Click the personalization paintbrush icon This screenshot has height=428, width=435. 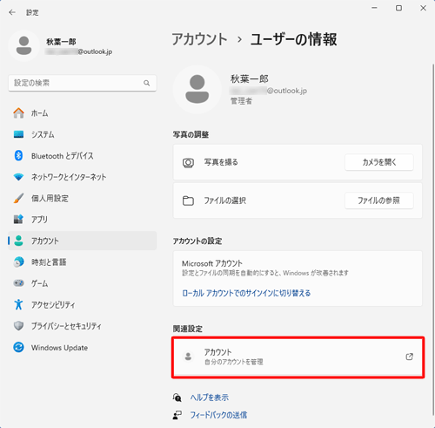point(18,198)
